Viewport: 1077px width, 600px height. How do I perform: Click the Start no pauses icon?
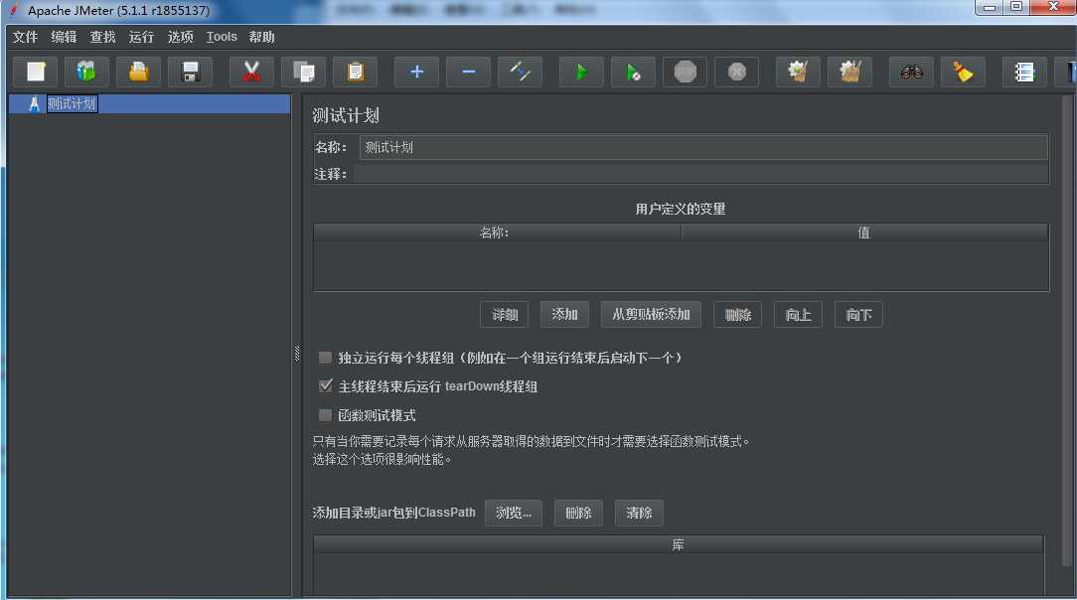coord(633,72)
